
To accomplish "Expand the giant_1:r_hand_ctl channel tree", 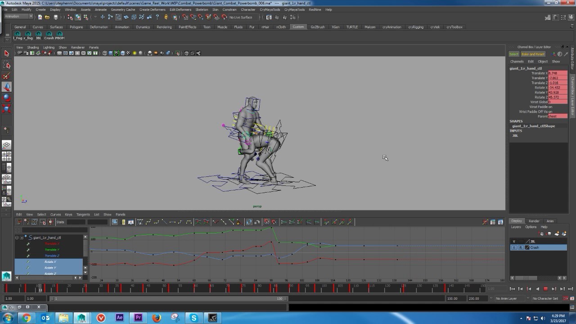I will click(22, 238).
